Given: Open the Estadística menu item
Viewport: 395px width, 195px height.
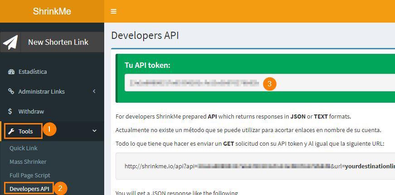Looking at the screenshot, I should [52, 71].
